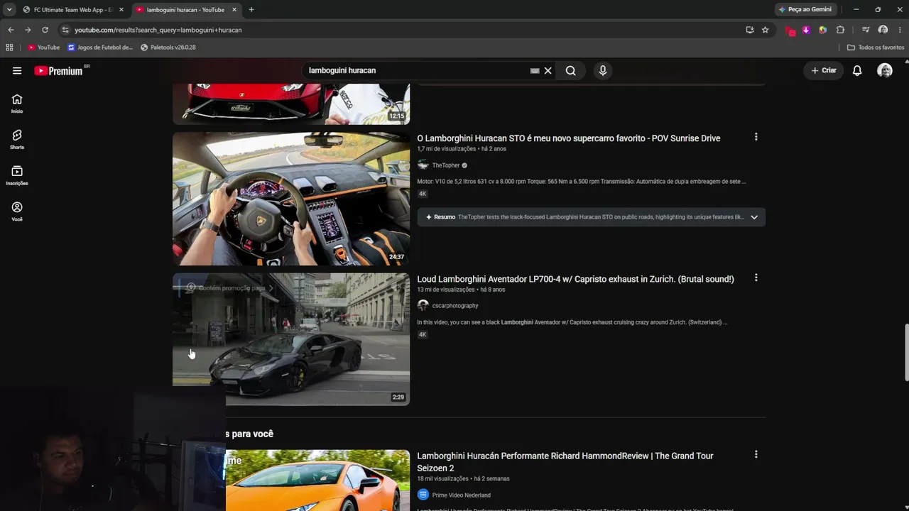
Task: Visit TheTopher channel name
Action: pyautogui.click(x=446, y=165)
